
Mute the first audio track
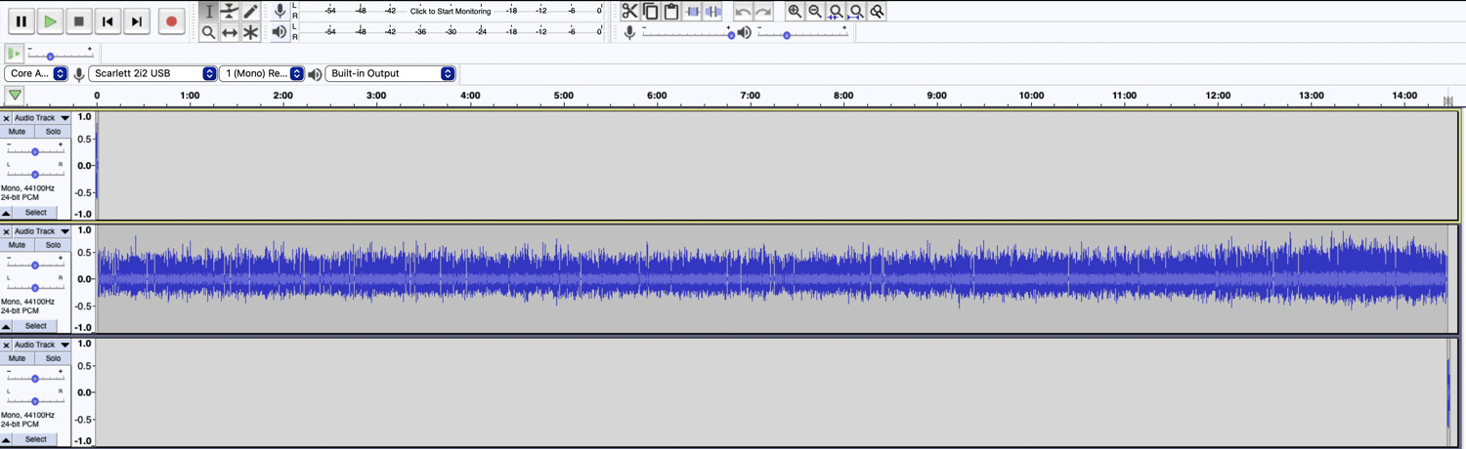coord(18,132)
